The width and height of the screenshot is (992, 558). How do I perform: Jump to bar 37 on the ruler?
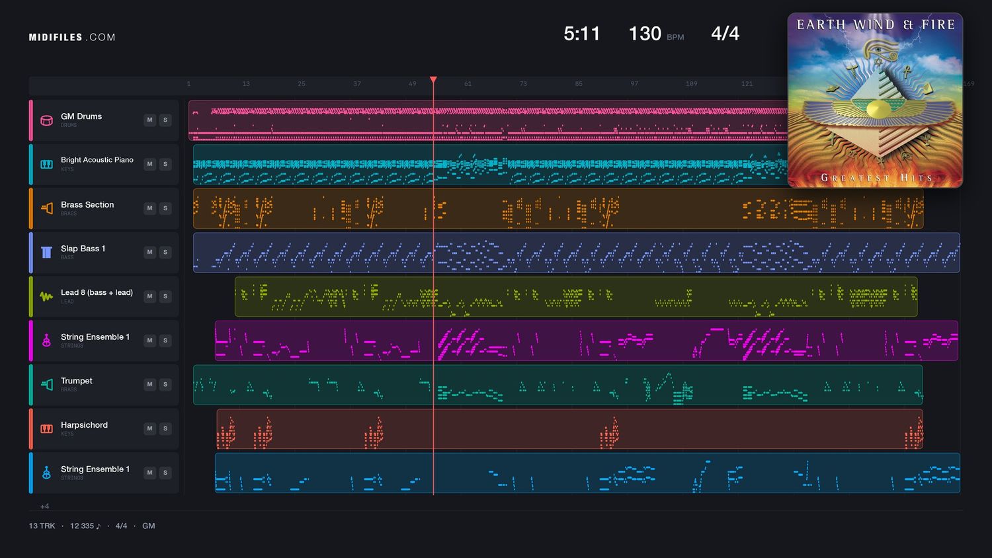tap(357, 84)
